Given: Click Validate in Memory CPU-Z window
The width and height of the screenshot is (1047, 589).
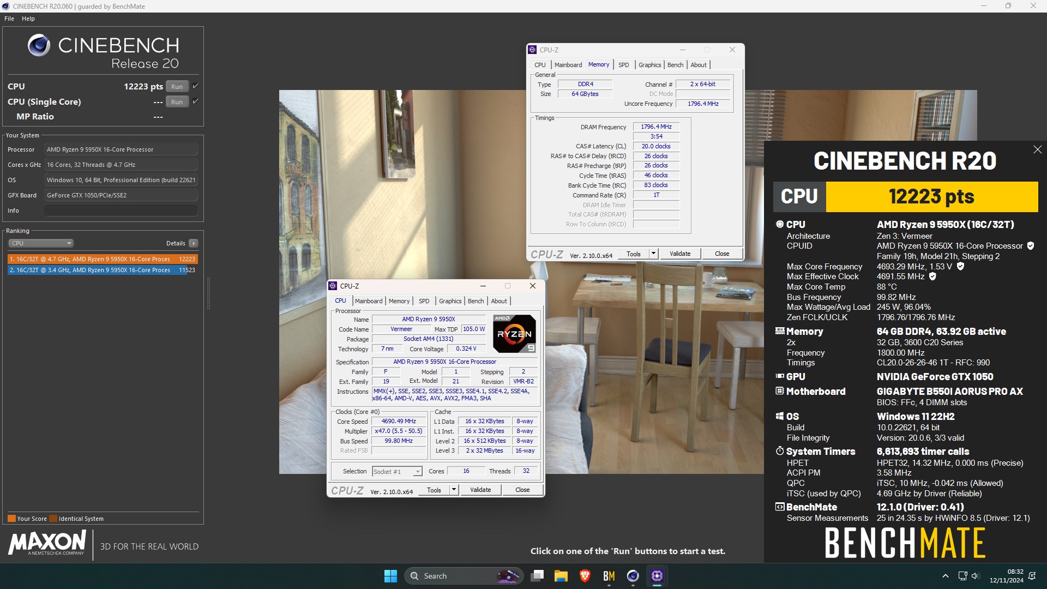Looking at the screenshot, I should [680, 254].
